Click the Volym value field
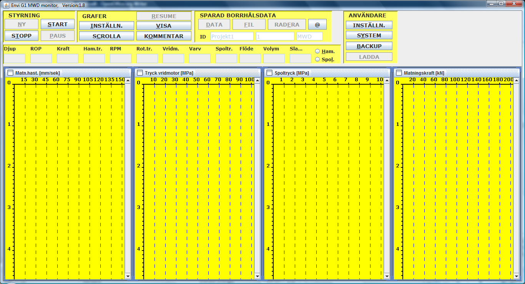The image size is (525, 284). tap(274, 58)
